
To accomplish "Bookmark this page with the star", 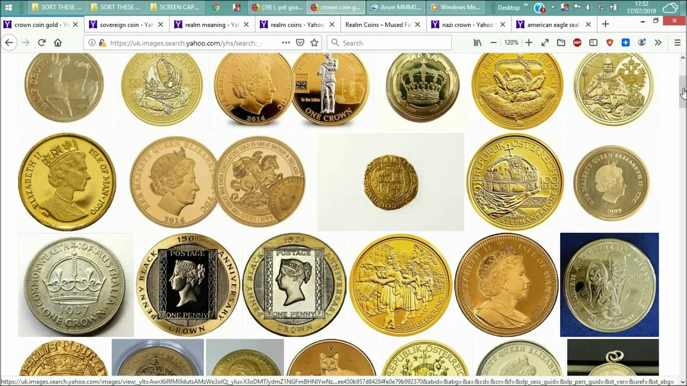I will pyautogui.click(x=315, y=43).
